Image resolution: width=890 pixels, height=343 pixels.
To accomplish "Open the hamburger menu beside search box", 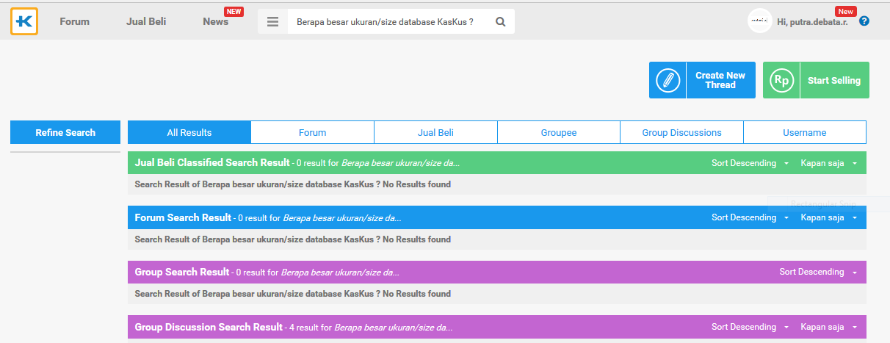I will [272, 22].
